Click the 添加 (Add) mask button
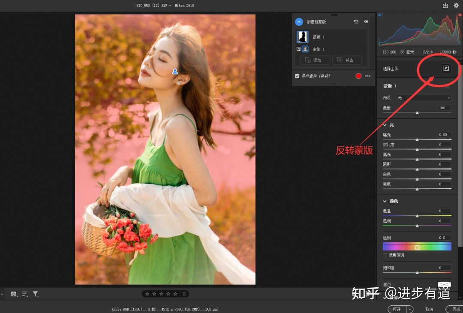The image size is (463, 313). pyautogui.click(x=315, y=60)
